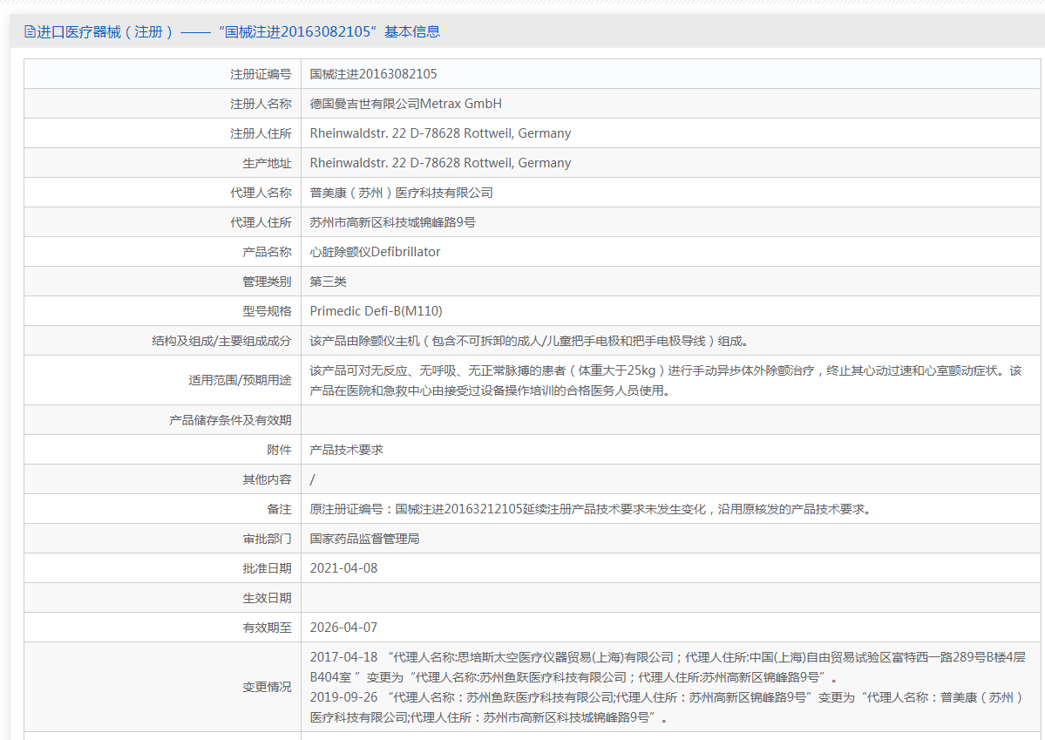Image resolution: width=1045 pixels, height=740 pixels.
Task: Select the intended use paragraph 该产品可对无反应
Action: click(666, 380)
